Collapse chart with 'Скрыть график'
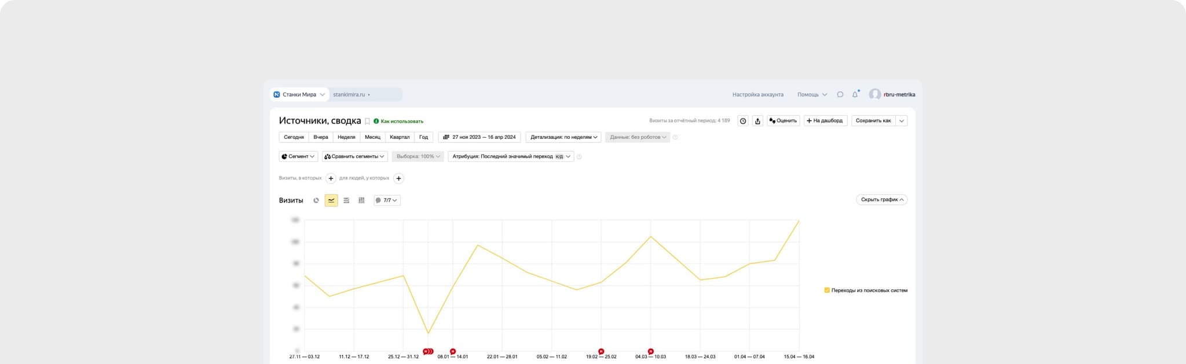This screenshot has height=364, width=1186. [x=881, y=200]
